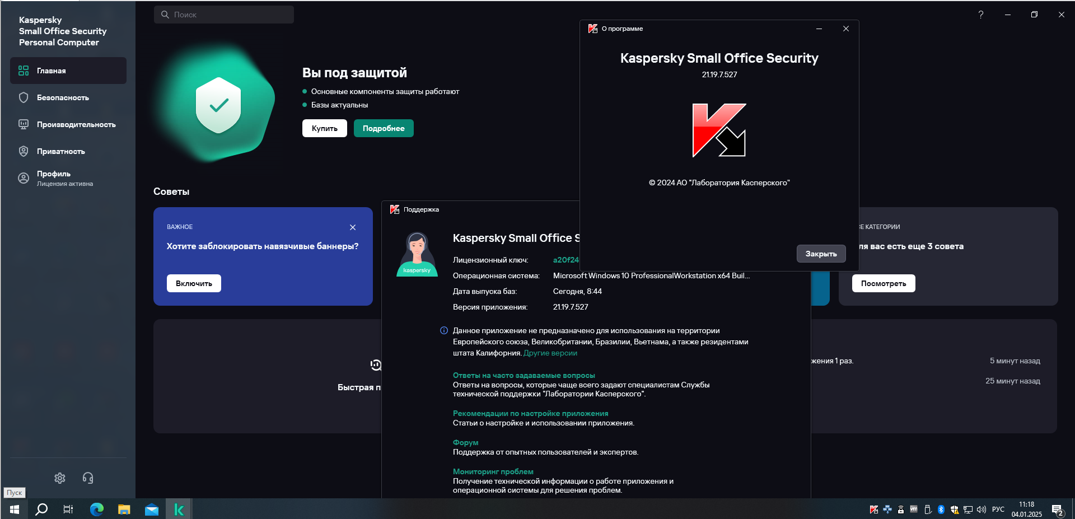Click the help question mark icon

tap(981, 15)
